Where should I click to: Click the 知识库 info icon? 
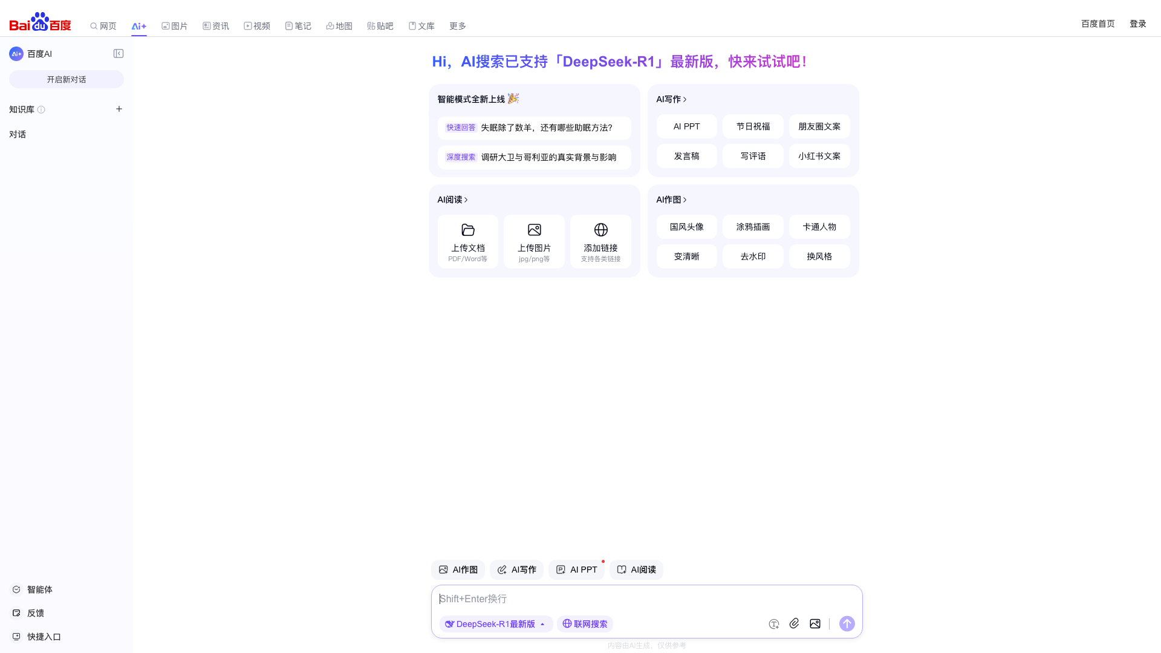[x=41, y=109]
